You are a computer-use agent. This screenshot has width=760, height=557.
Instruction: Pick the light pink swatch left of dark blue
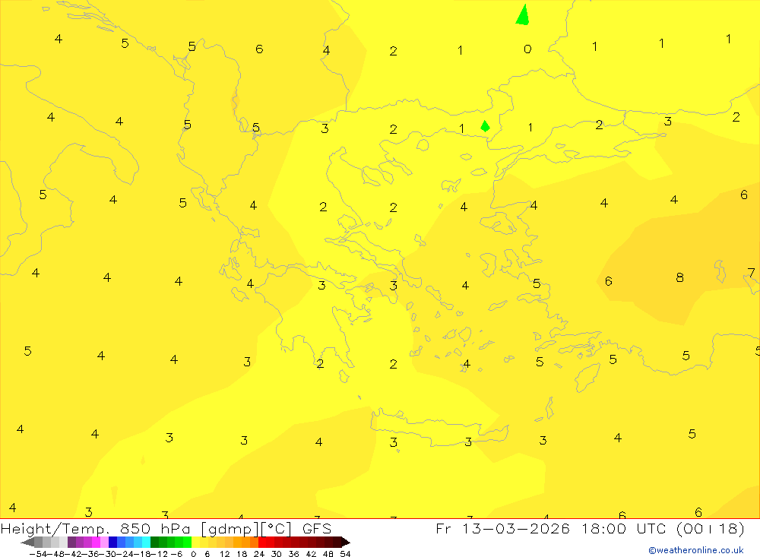[x=104, y=543]
